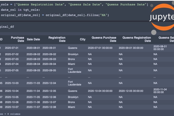The width and height of the screenshot is (174, 116).
Task: Click the Purchase Date column header
Action: [17, 39]
